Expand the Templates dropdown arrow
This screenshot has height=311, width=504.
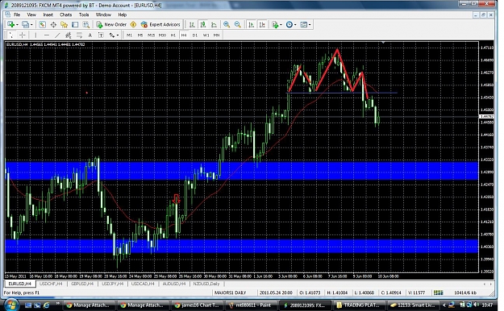[x=310, y=25]
